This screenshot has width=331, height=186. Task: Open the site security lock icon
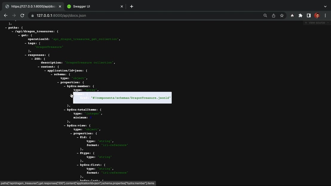[x=33, y=15]
